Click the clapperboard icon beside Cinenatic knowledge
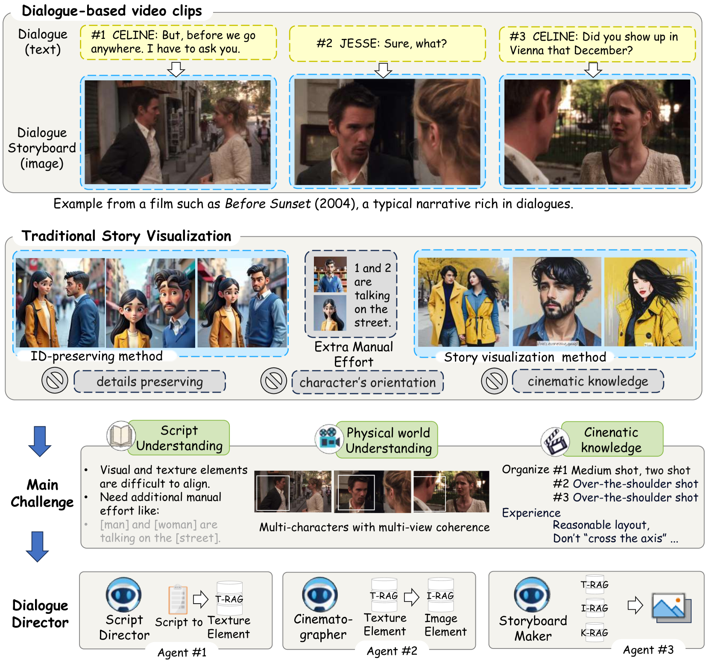The height and width of the screenshot is (663, 709). tap(555, 442)
